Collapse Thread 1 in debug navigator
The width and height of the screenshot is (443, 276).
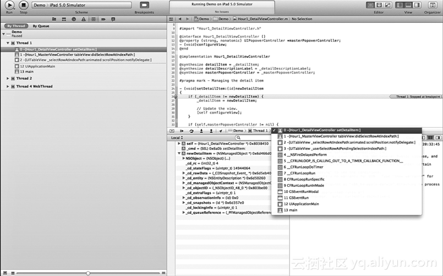[8, 43]
